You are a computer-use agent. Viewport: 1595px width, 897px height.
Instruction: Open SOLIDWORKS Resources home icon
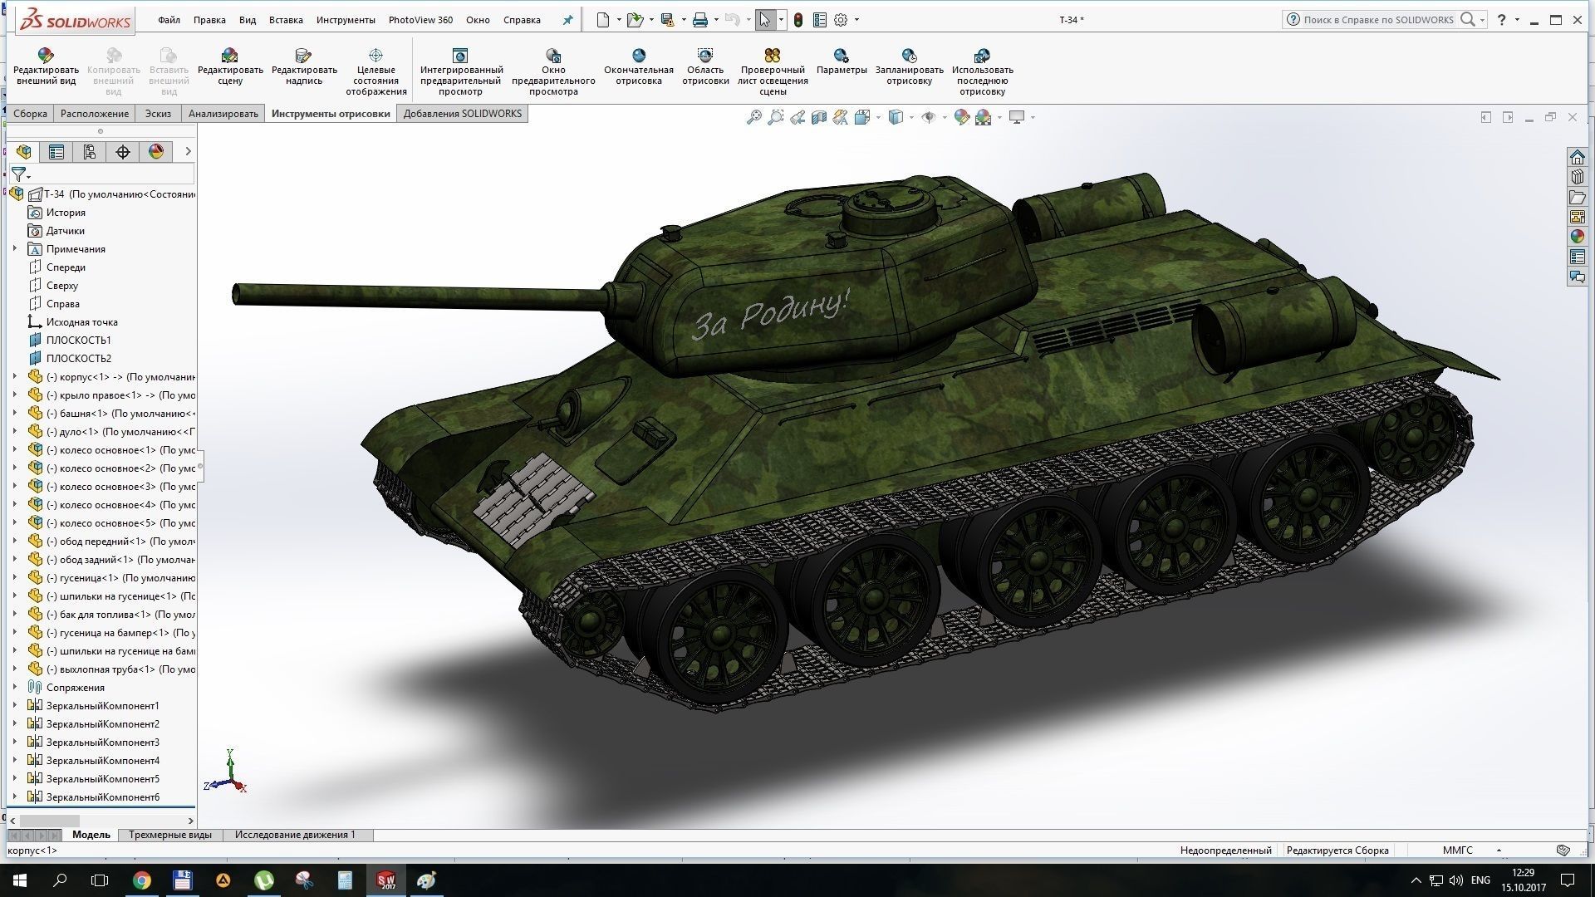[x=1577, y=157]
